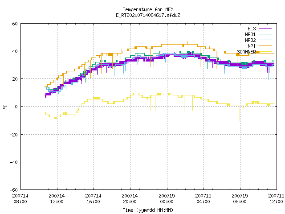Pick the purple ELS legend line sample

(265, 29)
